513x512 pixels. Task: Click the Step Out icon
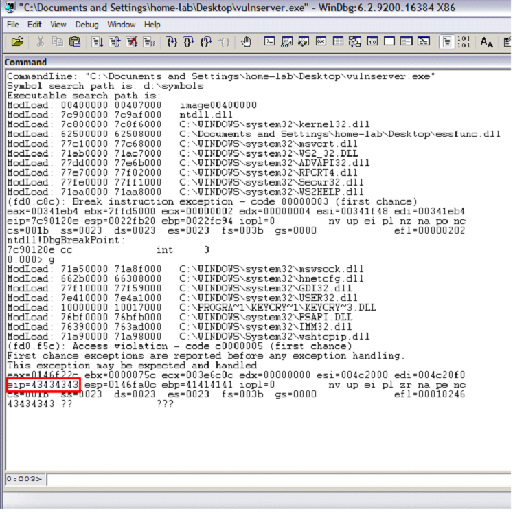206,43
